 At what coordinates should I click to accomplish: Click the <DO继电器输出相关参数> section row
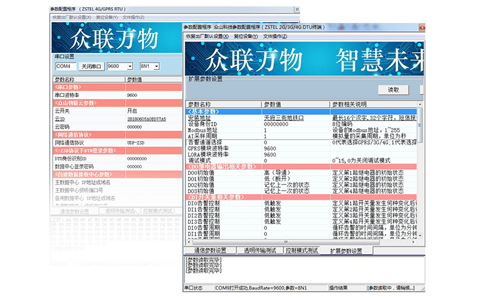(x=301, y=167)
